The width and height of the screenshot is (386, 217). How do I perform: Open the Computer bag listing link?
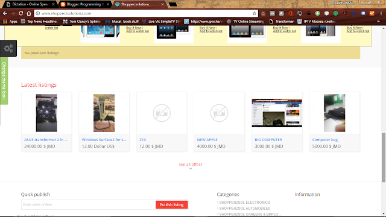coord(325,139)
